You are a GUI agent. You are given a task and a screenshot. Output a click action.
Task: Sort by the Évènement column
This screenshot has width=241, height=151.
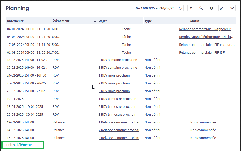61,21
